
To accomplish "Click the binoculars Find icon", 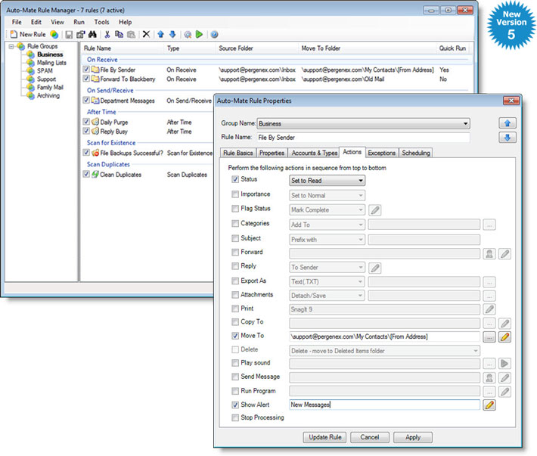I will (x=92, y=35).
